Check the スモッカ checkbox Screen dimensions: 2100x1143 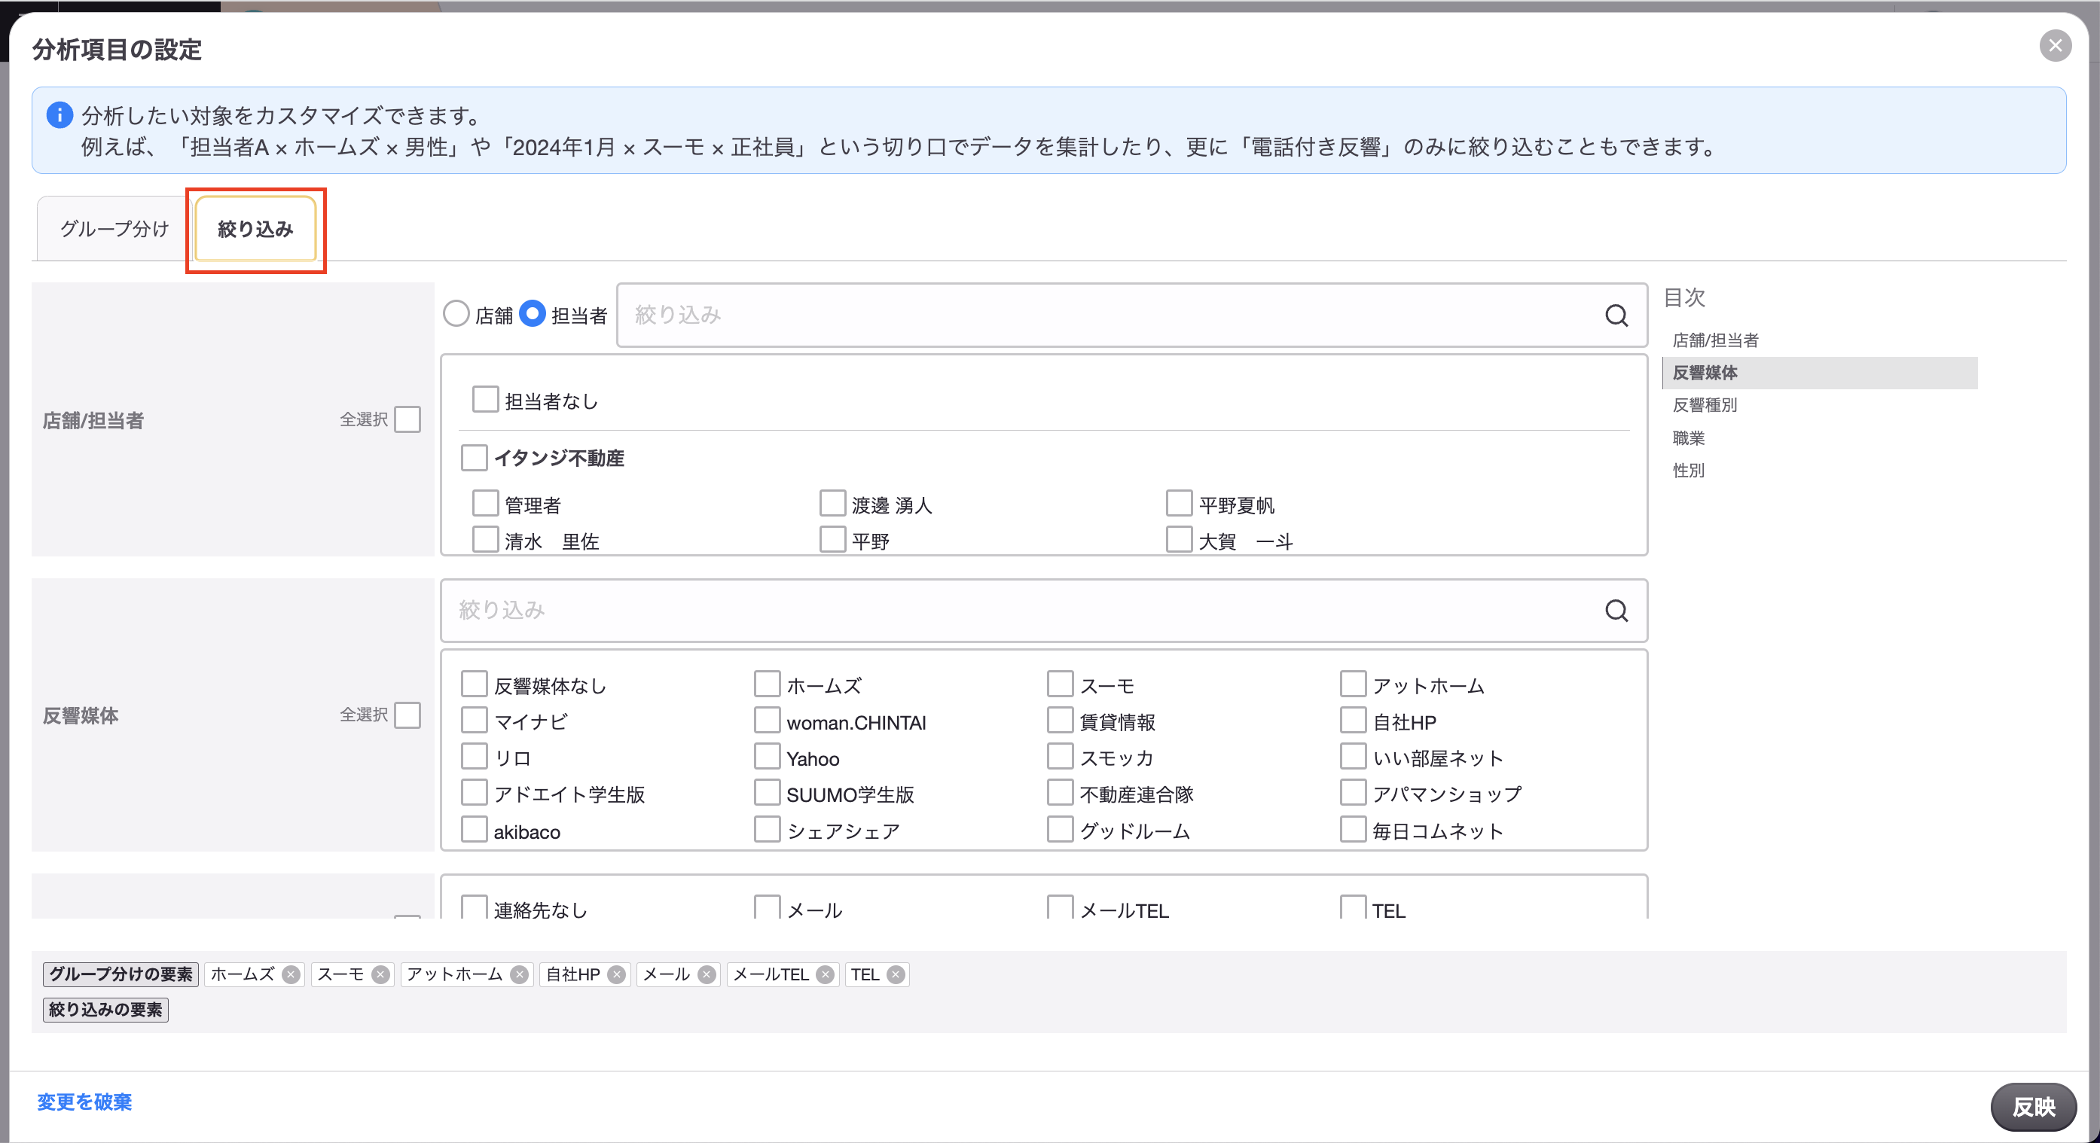(1060, 756)
